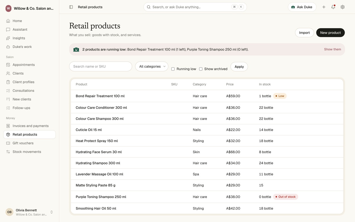The width and height of the screenshot is (355, 222).
Task: Open the All categories dropdown
Action: click(152, 66)
